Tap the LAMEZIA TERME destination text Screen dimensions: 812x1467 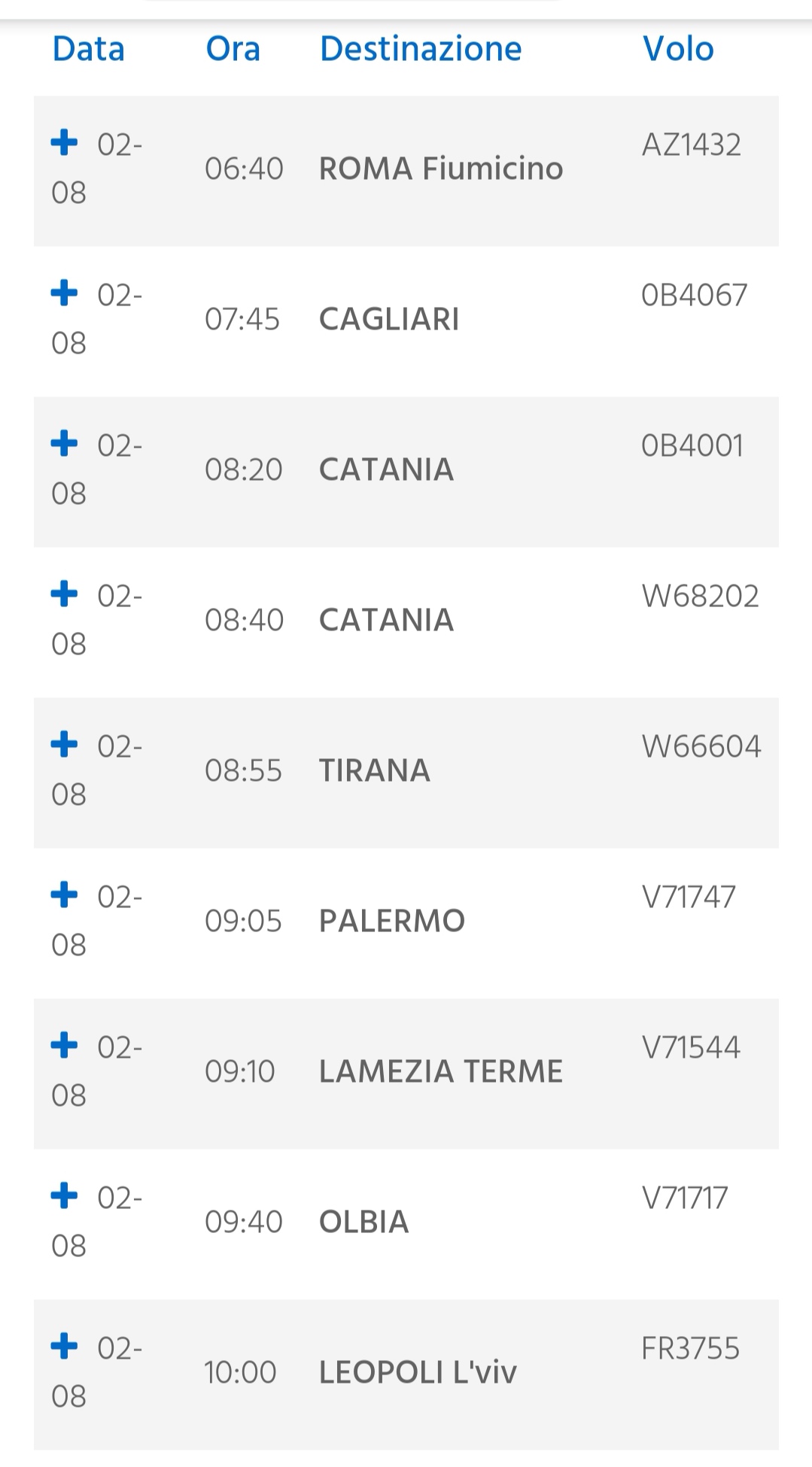(441, 1071)
